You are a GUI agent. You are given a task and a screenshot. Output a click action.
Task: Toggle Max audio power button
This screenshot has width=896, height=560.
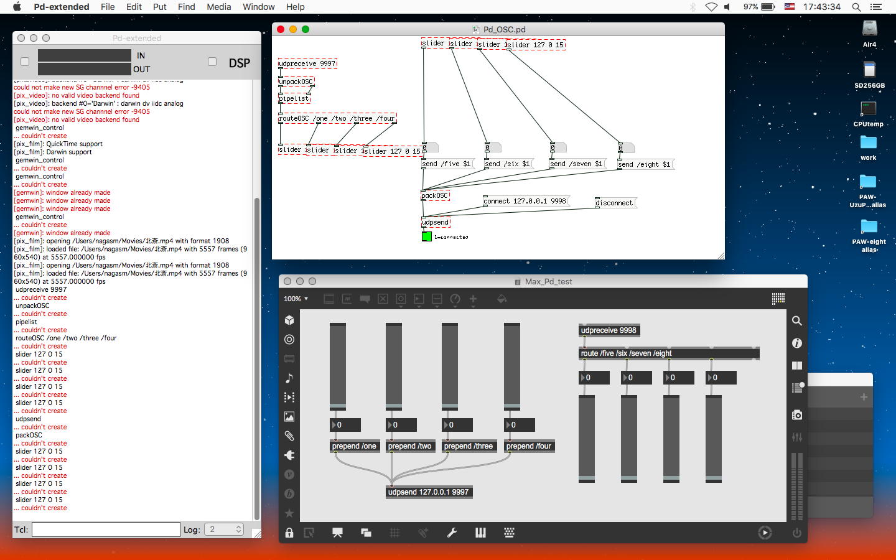tap(796, 533)
